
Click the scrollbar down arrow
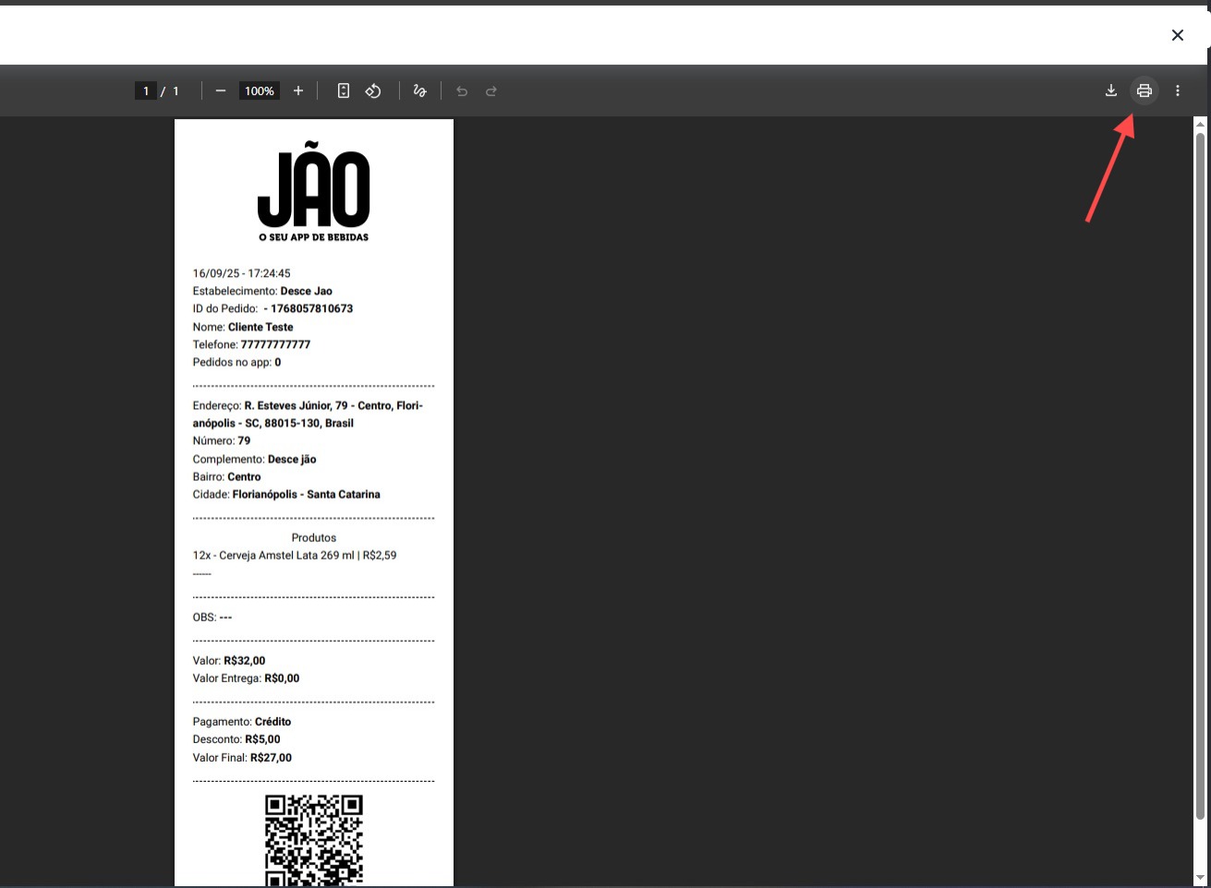1200,877
